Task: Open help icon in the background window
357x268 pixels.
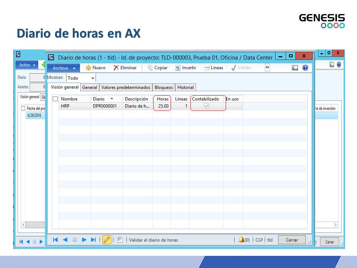Action: click(x=339, y=65)
